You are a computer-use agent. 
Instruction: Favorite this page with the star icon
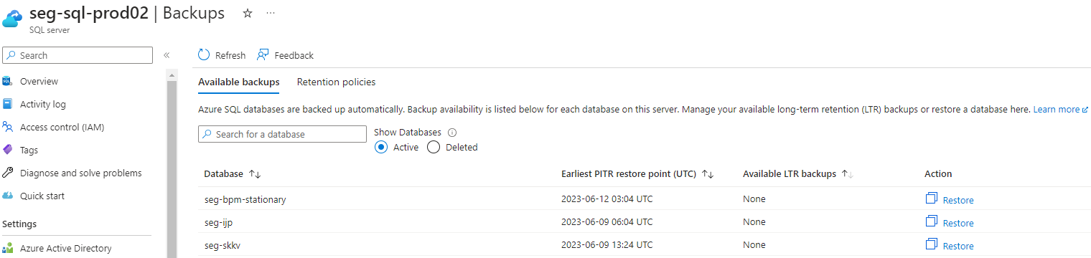(248, 14)
